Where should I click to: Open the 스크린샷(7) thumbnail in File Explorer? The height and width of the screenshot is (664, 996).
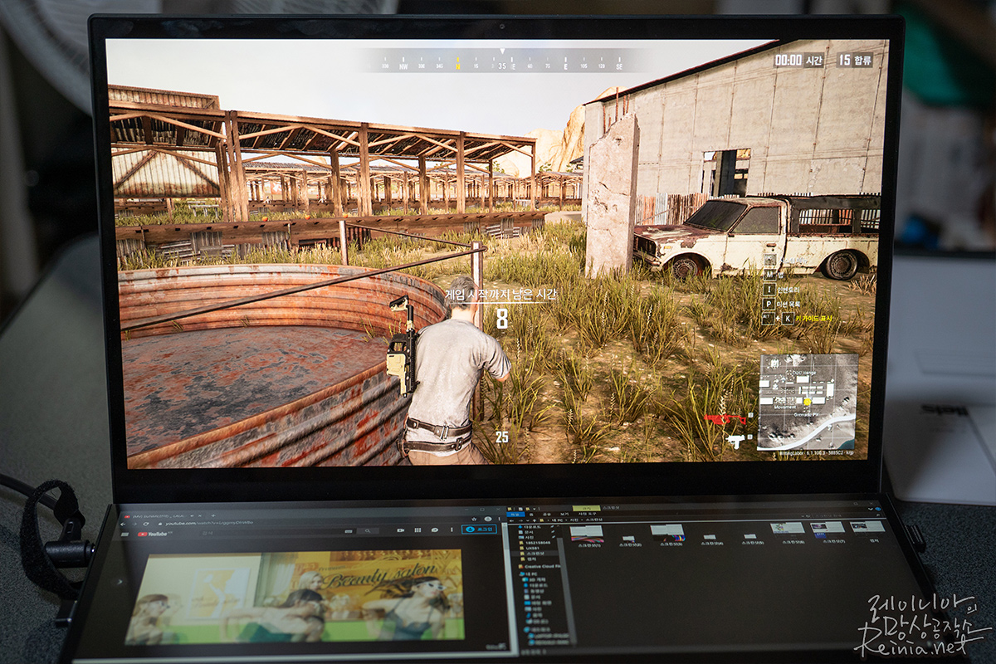(x=828, y=531)
